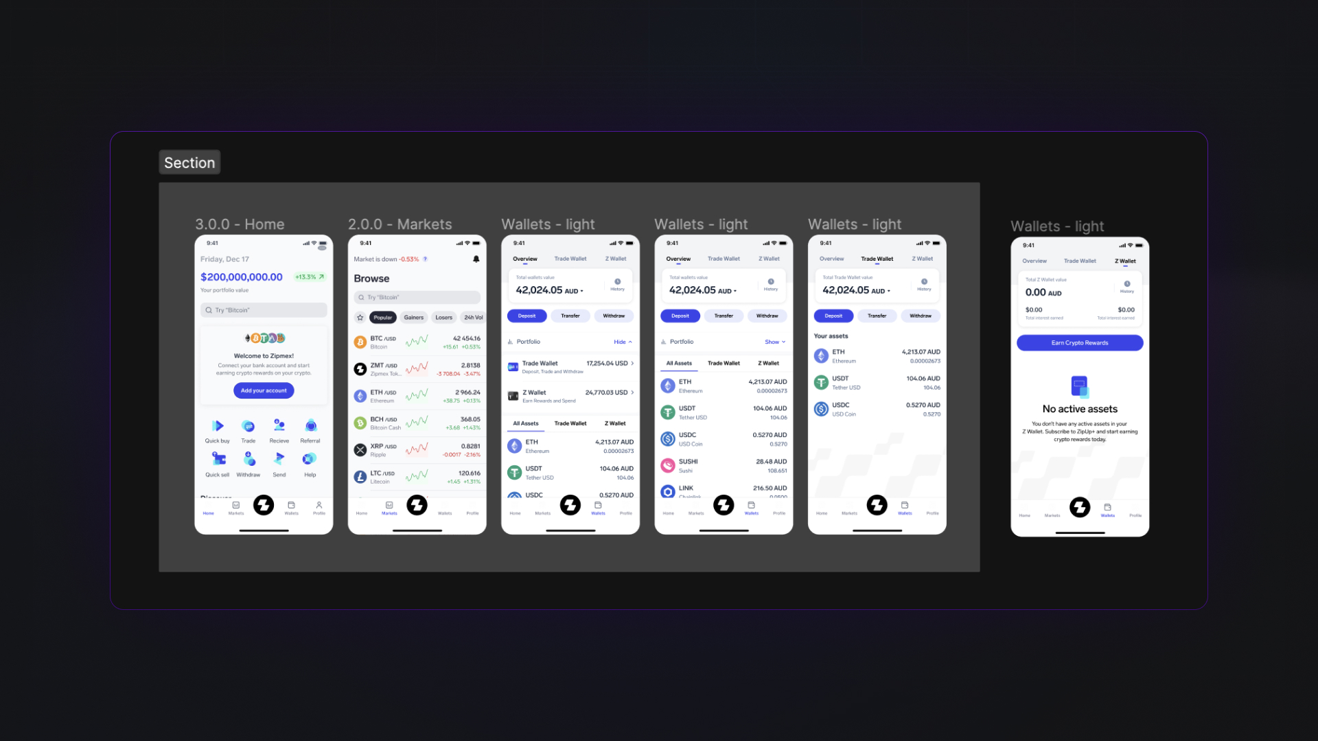
Task: Tap the Wallets icon in bottom navigation
Action: tap(597, 506)
